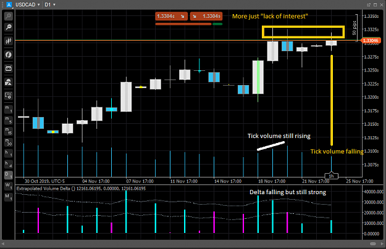Click the 50 pips measurement label

355,28
